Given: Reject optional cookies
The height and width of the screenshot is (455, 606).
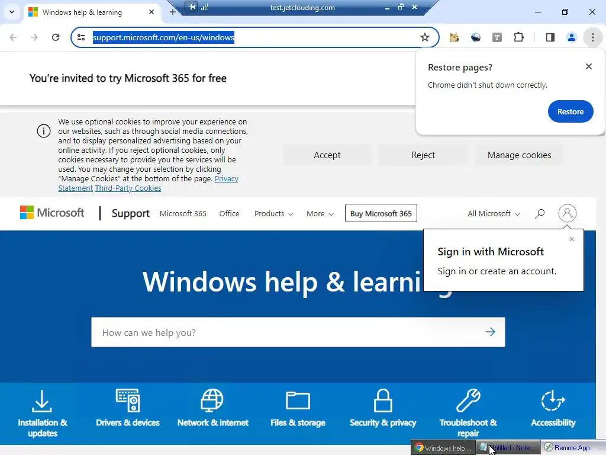Looking at the screenshot, I should tap(423, 155).
